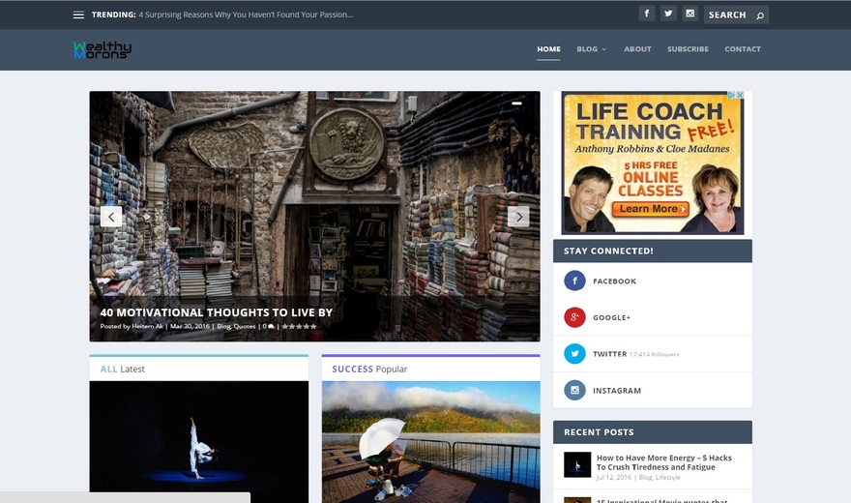The width and height of the screenshot is (851, 503).
Task: Click the round Twitter icon in sidebar
Action: [574, 354]
